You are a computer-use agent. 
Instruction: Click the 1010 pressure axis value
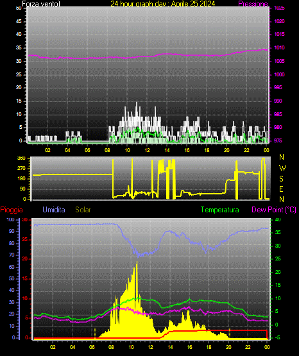click(x=279, y=47)
